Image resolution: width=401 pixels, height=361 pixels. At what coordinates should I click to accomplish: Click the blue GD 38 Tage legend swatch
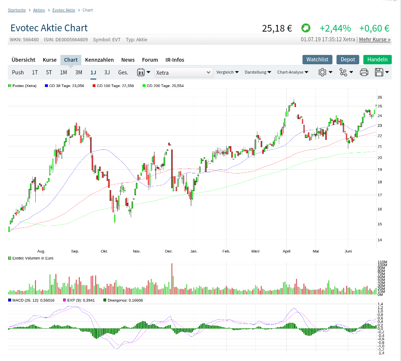click(x=46, y=86)
